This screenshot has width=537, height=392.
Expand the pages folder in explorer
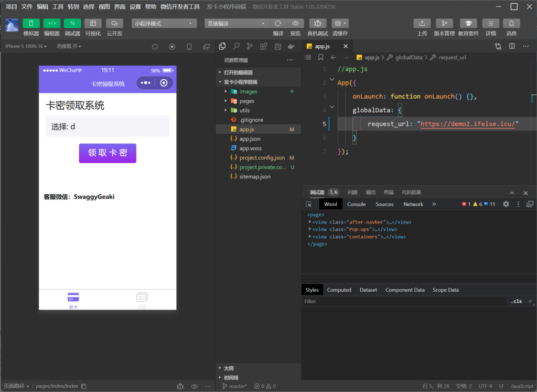(x=246, y=101)
